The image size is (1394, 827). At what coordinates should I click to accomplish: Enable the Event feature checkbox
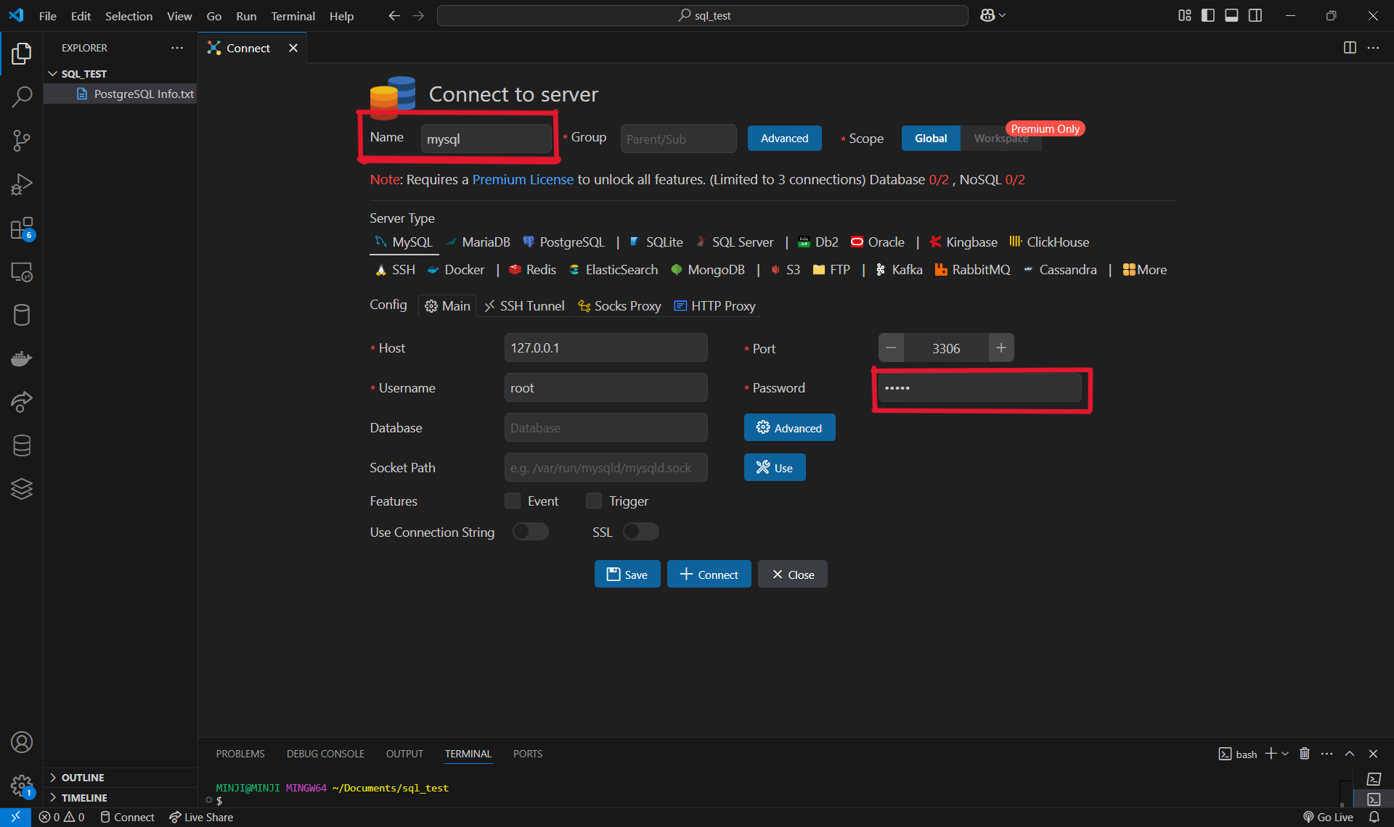pos(513,501)
